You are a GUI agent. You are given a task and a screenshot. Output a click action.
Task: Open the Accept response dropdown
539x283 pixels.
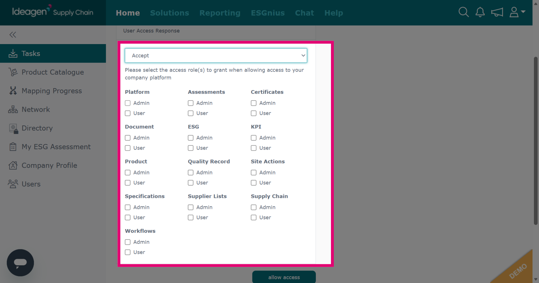(x=216, y=56)
